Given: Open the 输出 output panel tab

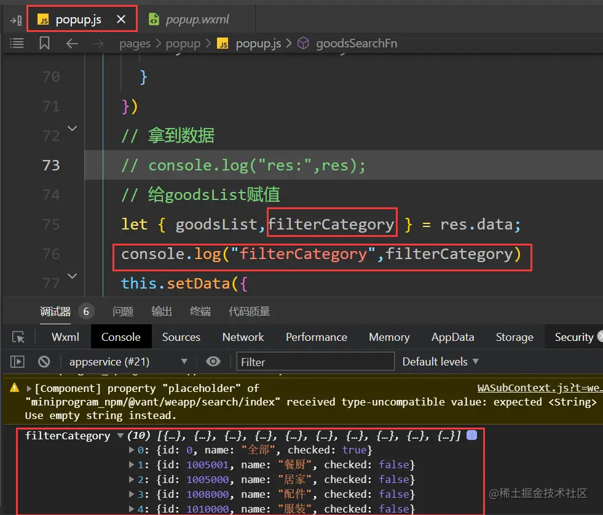Looking at the screenshot, I should tap(162, 311).
